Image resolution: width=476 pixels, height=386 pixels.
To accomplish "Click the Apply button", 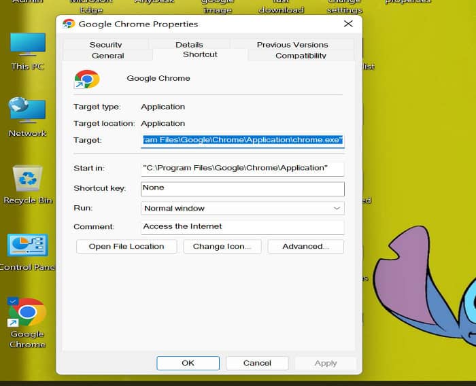I will point(326,363).
